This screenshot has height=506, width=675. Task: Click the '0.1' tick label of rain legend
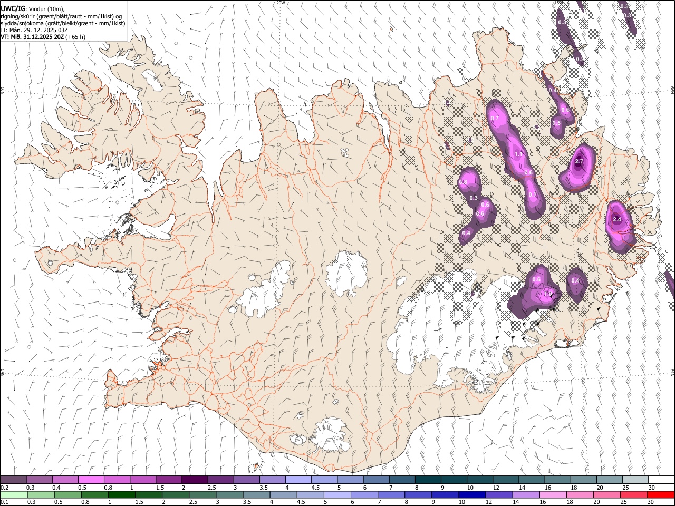pos(4,502)
